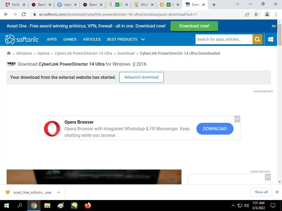Image resolution: width=282 pixels, height=211 pixels.
Task: Open the APPS menu
Action: coord(51,39)
